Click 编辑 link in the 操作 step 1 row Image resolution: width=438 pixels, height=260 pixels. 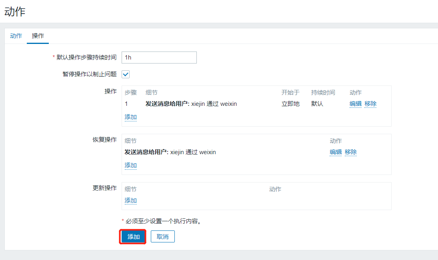pos(355,104)
